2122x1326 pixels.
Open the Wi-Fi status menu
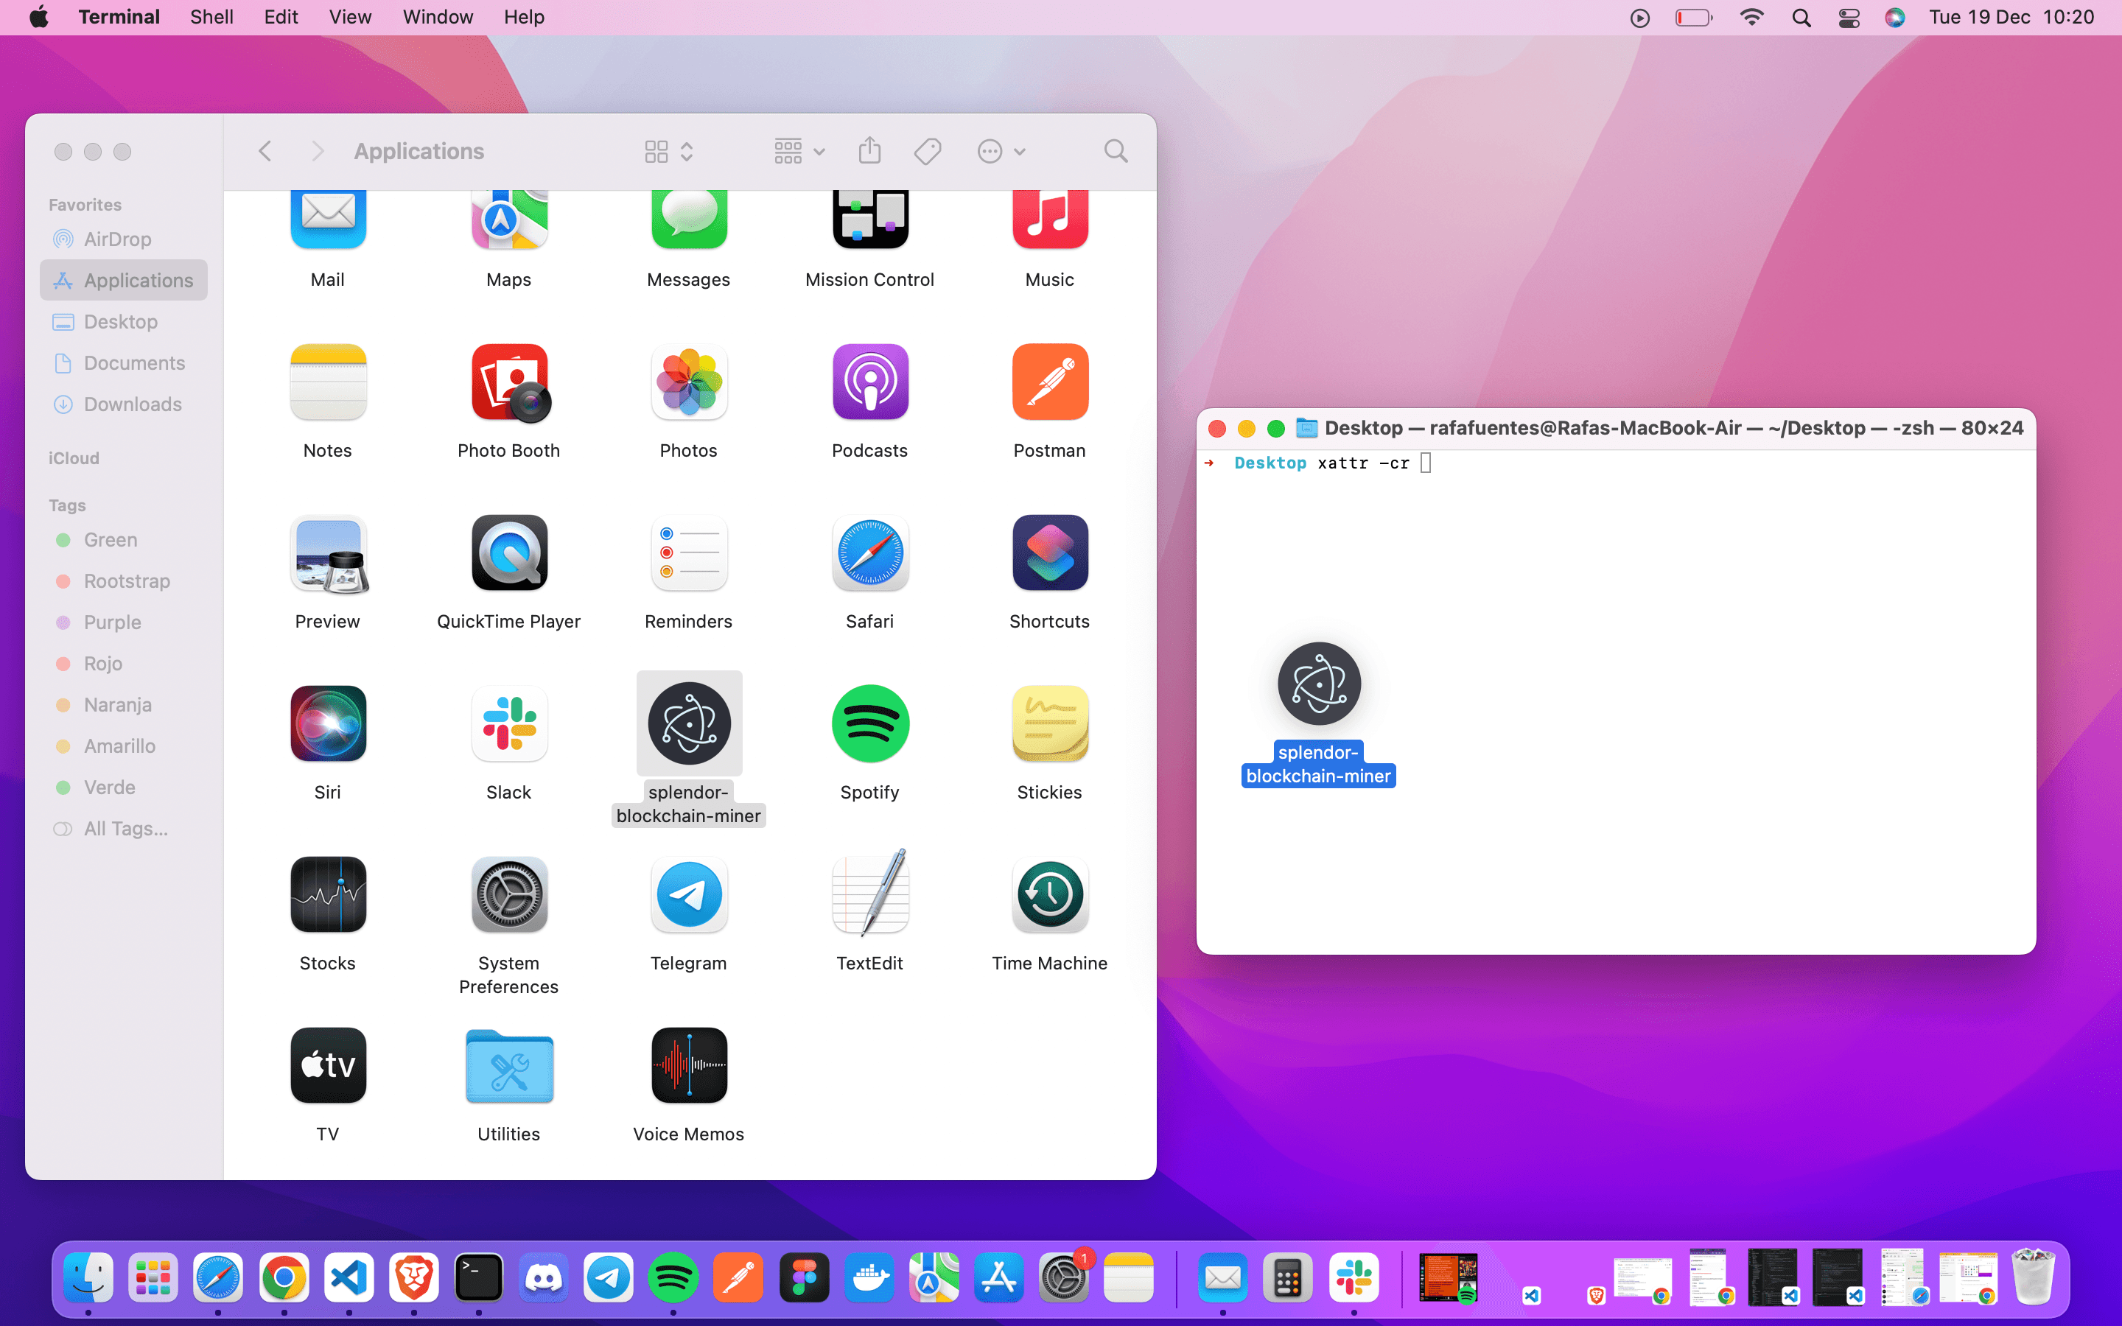[1751, 18]
